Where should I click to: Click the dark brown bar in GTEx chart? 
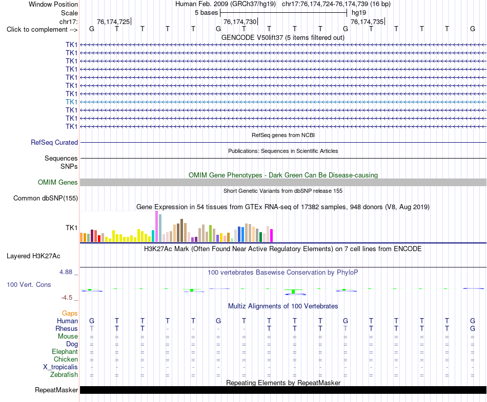coord(181,230)
